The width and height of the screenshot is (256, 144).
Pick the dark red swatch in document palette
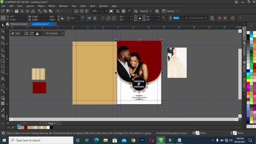(x=26, y=128)
